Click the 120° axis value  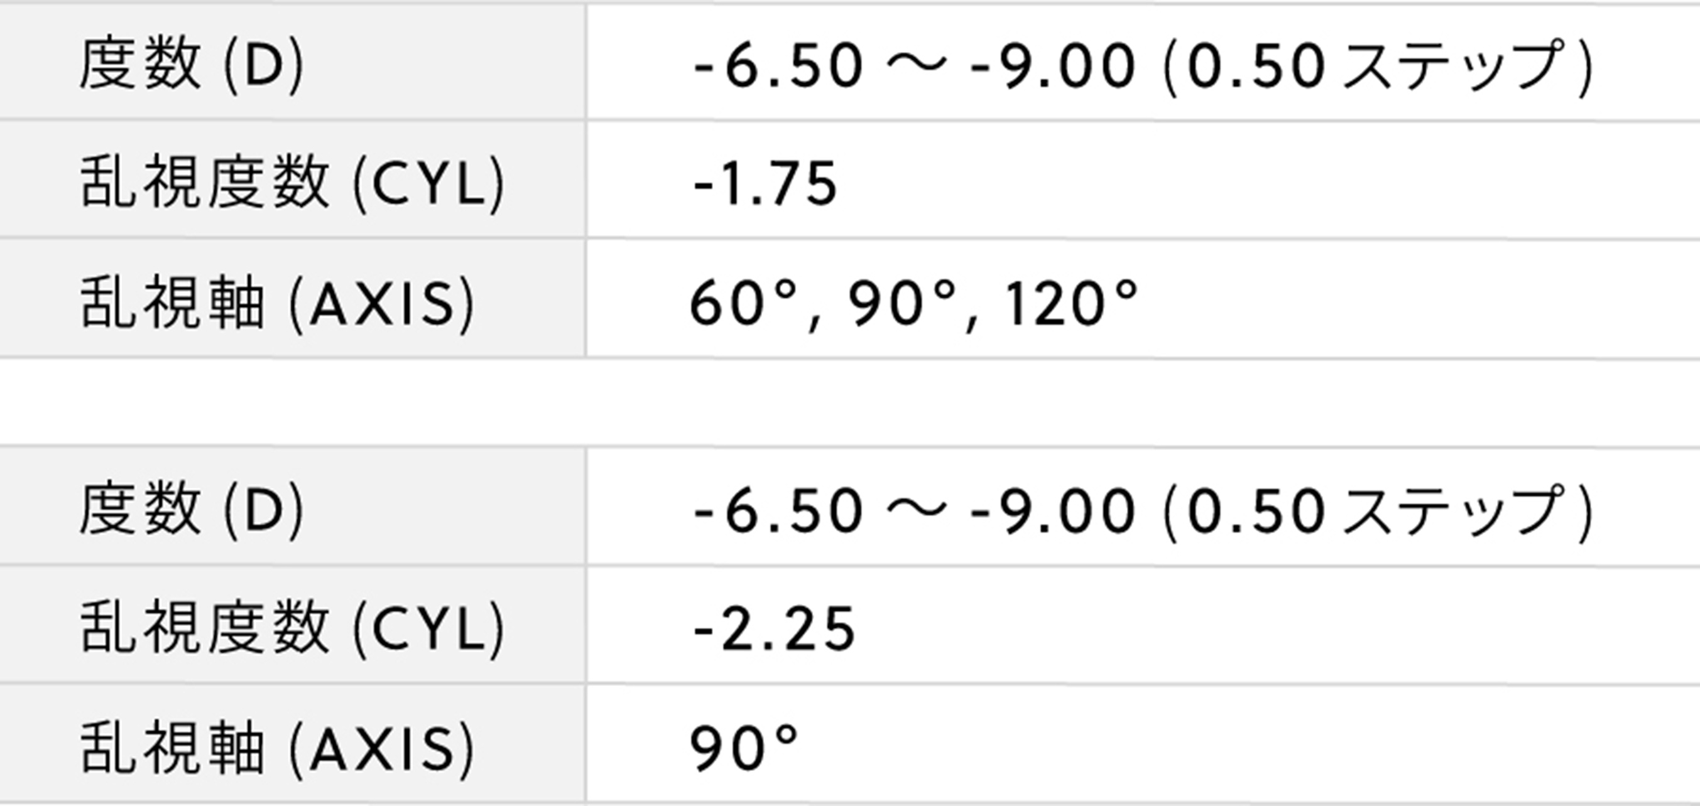(x=1070, y=303)
